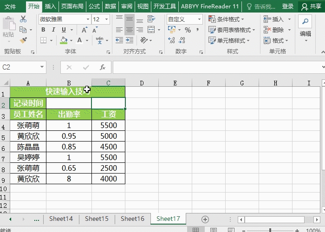Toggle center horizontal alignment
This screenshot has width=325, height=232.
(130, 30)
